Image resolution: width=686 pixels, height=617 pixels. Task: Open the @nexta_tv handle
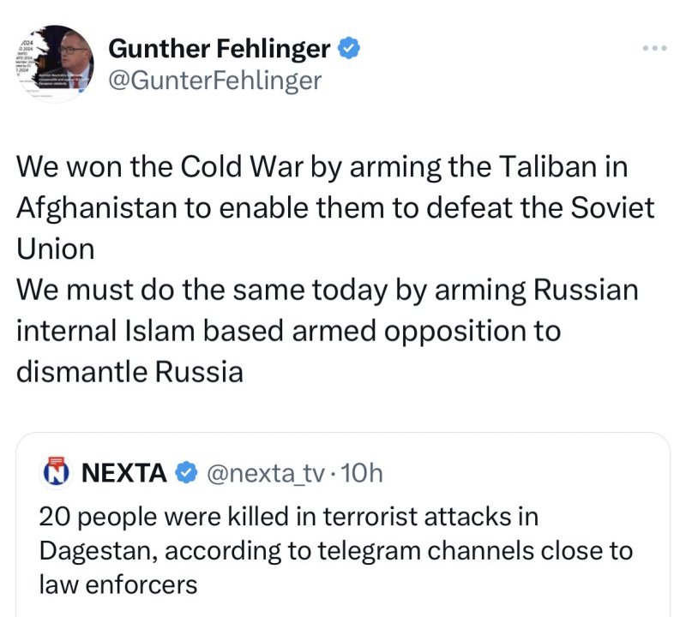pyautogui.click(x=266, y=471)
